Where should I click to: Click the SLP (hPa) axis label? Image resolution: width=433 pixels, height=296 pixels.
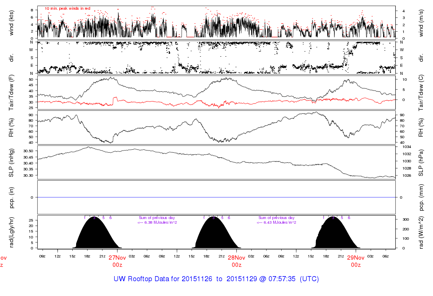coord(422,163)
